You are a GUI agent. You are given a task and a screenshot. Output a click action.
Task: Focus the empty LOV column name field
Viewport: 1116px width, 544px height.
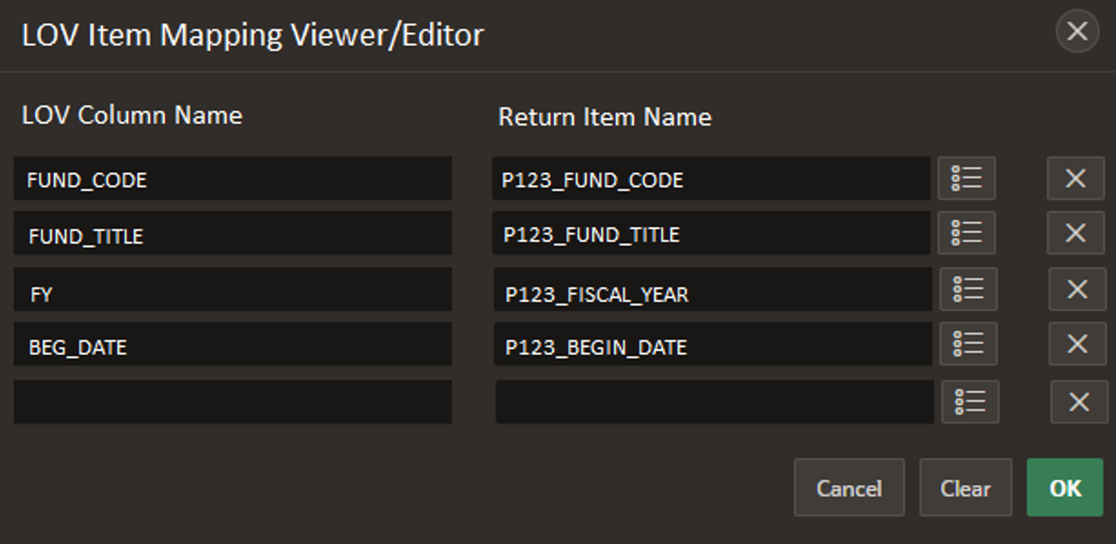(233, 402)
